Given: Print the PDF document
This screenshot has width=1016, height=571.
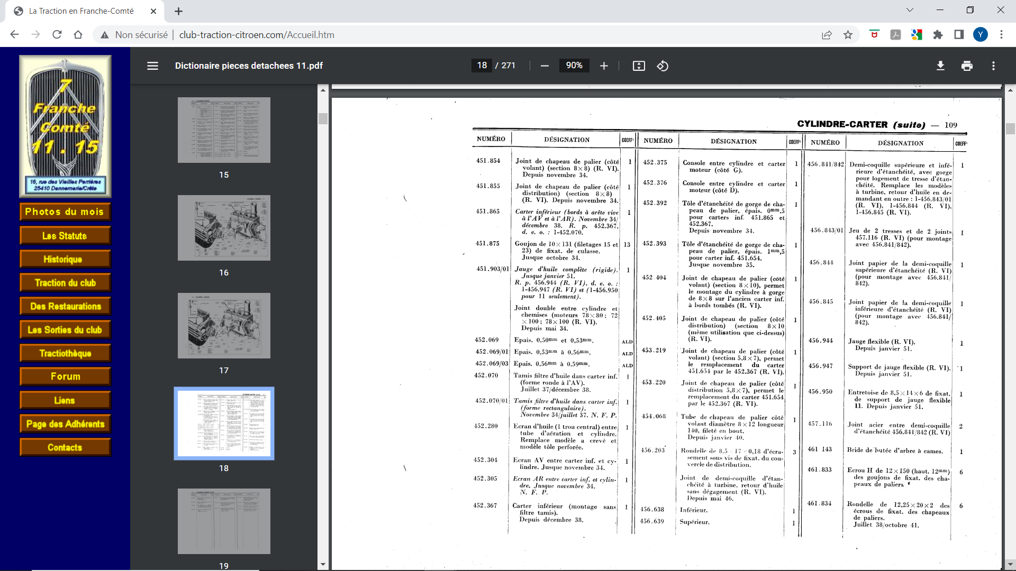Looking at the screenshot, I should (x=967, y=66).
